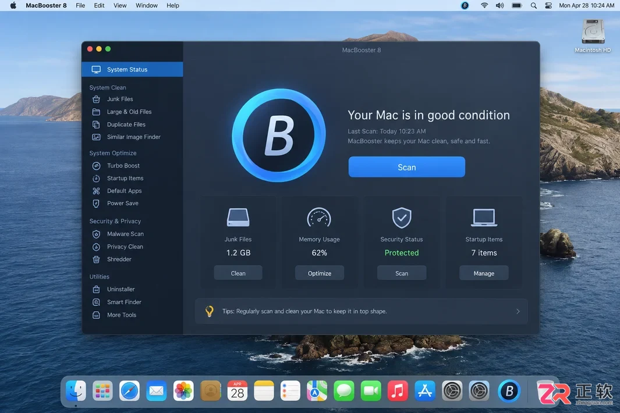Click Clean under Junk Files
This screenshot has height=413, width=620.
click(x=238, y=273)
